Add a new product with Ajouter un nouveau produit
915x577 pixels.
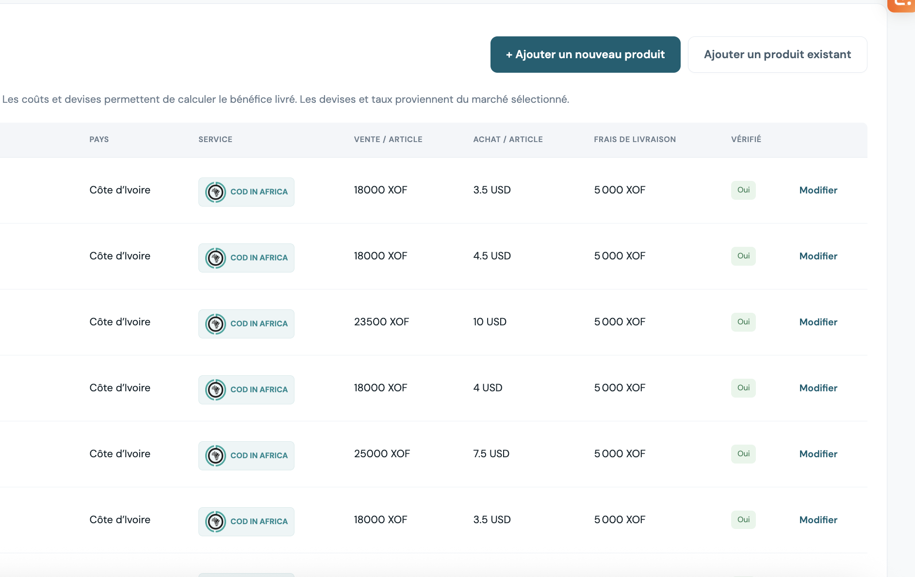tap(585, 54)
